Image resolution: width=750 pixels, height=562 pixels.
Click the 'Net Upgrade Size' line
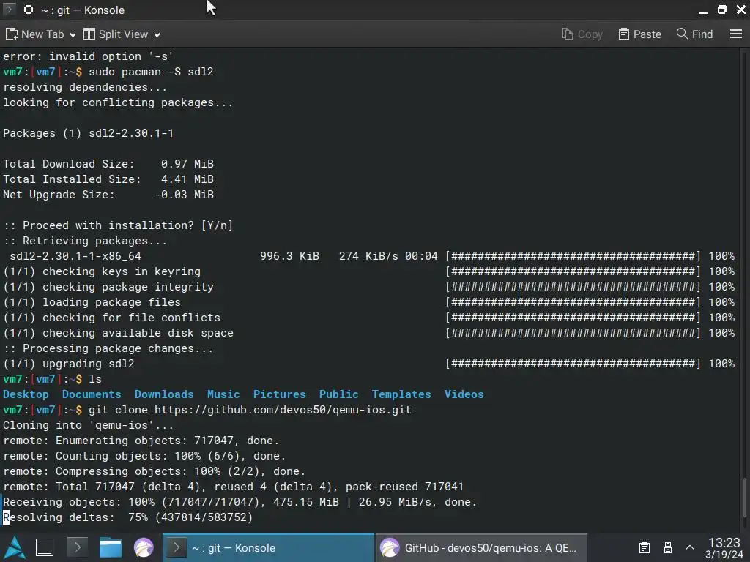108,195
